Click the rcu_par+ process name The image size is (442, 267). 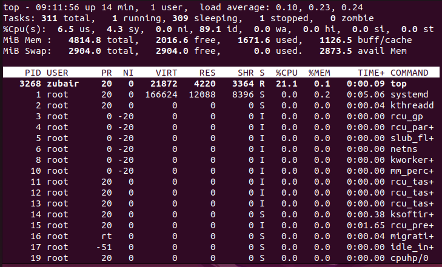coord(412,127)
